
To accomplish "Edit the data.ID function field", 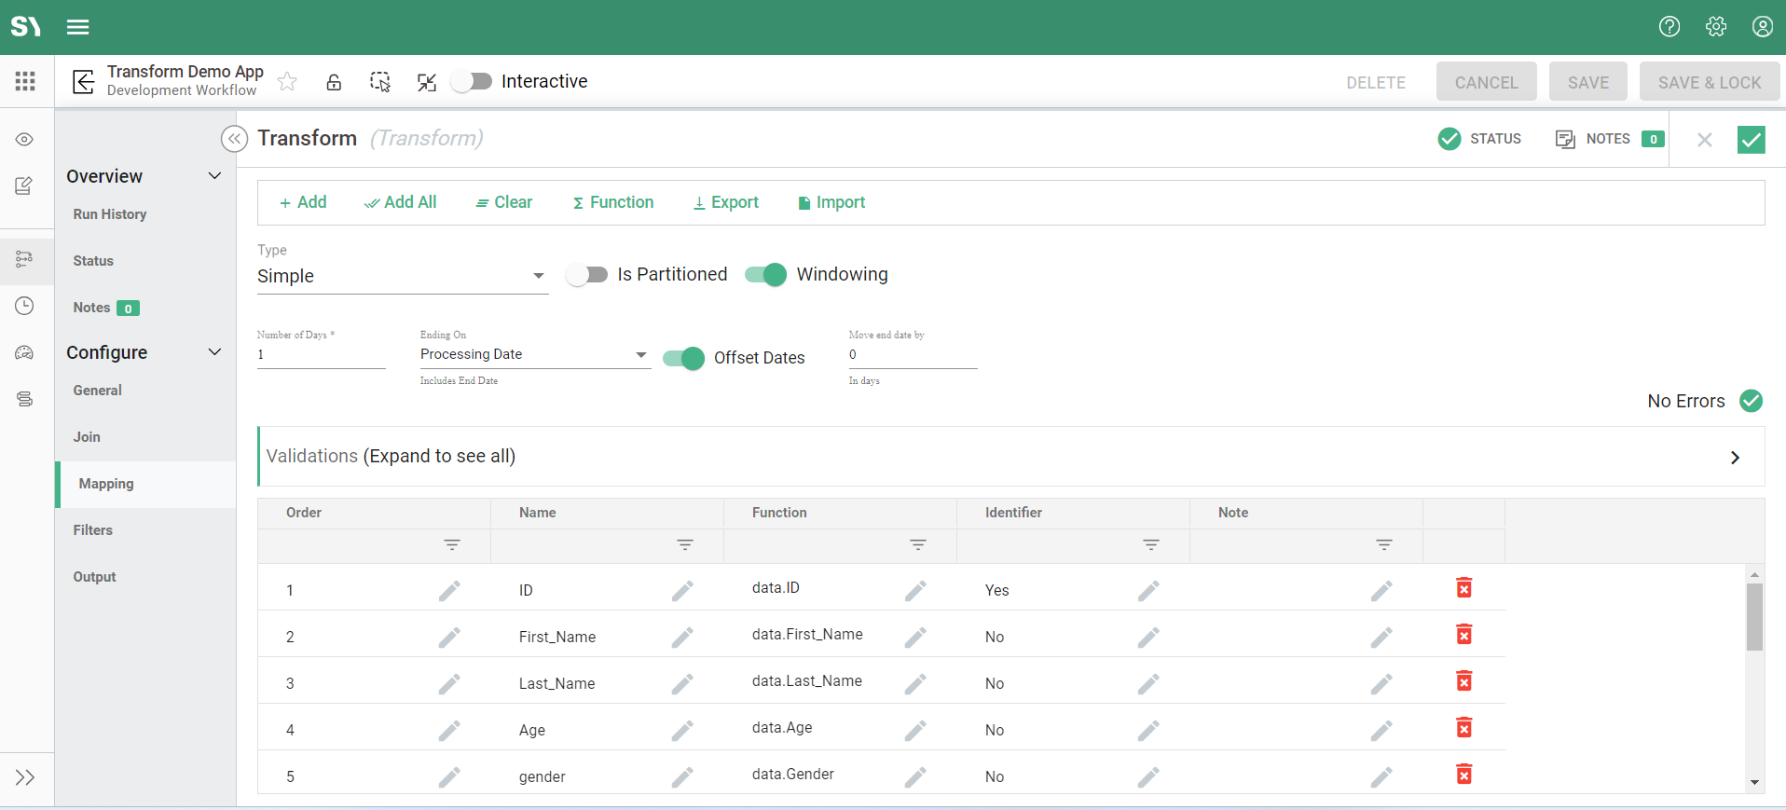I will (915, 590).
